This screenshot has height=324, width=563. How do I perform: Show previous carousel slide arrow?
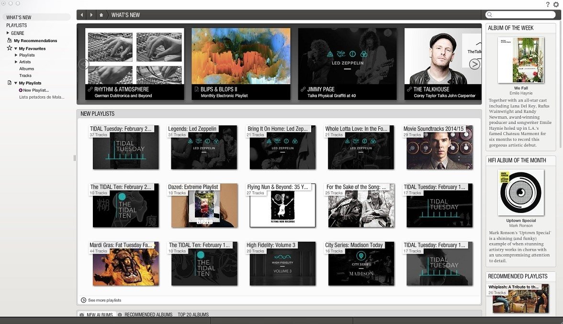(84, 64)
